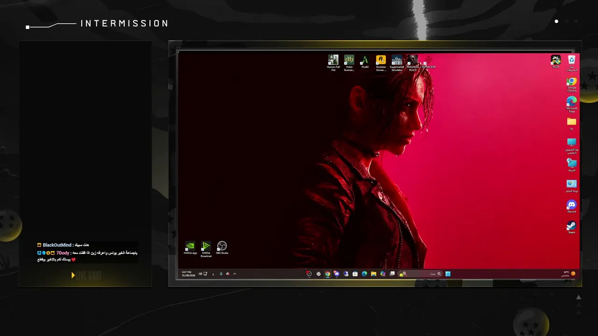The image size is (598, 336).
Task: Open the NO BACKUP desktop shortcut
Action: tap(428, 62)
